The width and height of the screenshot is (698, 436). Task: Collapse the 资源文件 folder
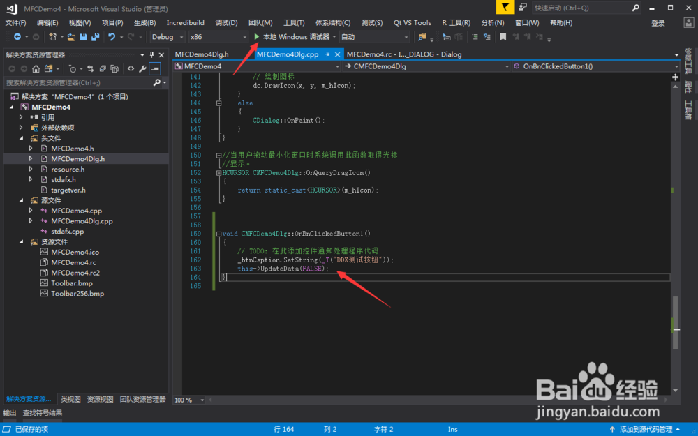coord(21,241)
